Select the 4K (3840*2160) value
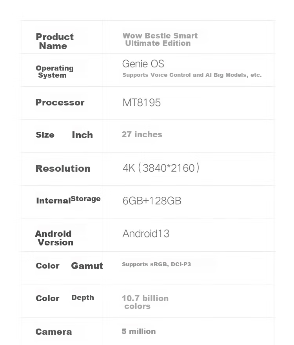 coord(161,168)
